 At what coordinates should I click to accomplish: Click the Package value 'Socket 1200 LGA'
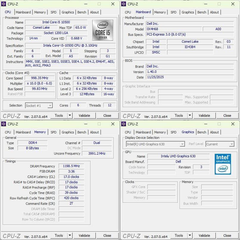[x=56, y=33]
